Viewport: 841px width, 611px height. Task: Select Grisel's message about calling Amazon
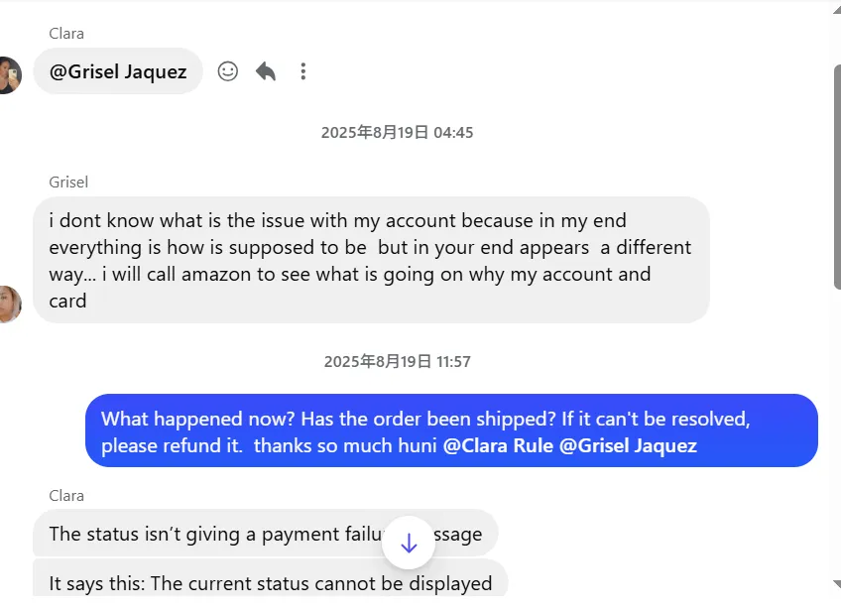[x=370, y=260]
